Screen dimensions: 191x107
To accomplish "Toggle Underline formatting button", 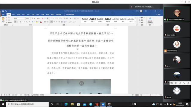I will (x=20, y=22).
